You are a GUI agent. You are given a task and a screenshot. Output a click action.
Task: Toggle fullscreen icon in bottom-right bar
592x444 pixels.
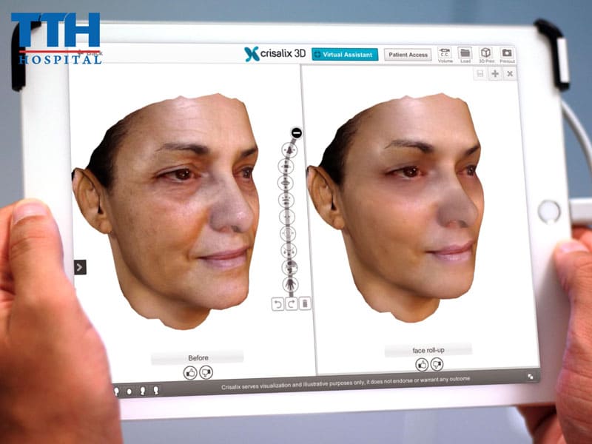[x=531, y=377]
